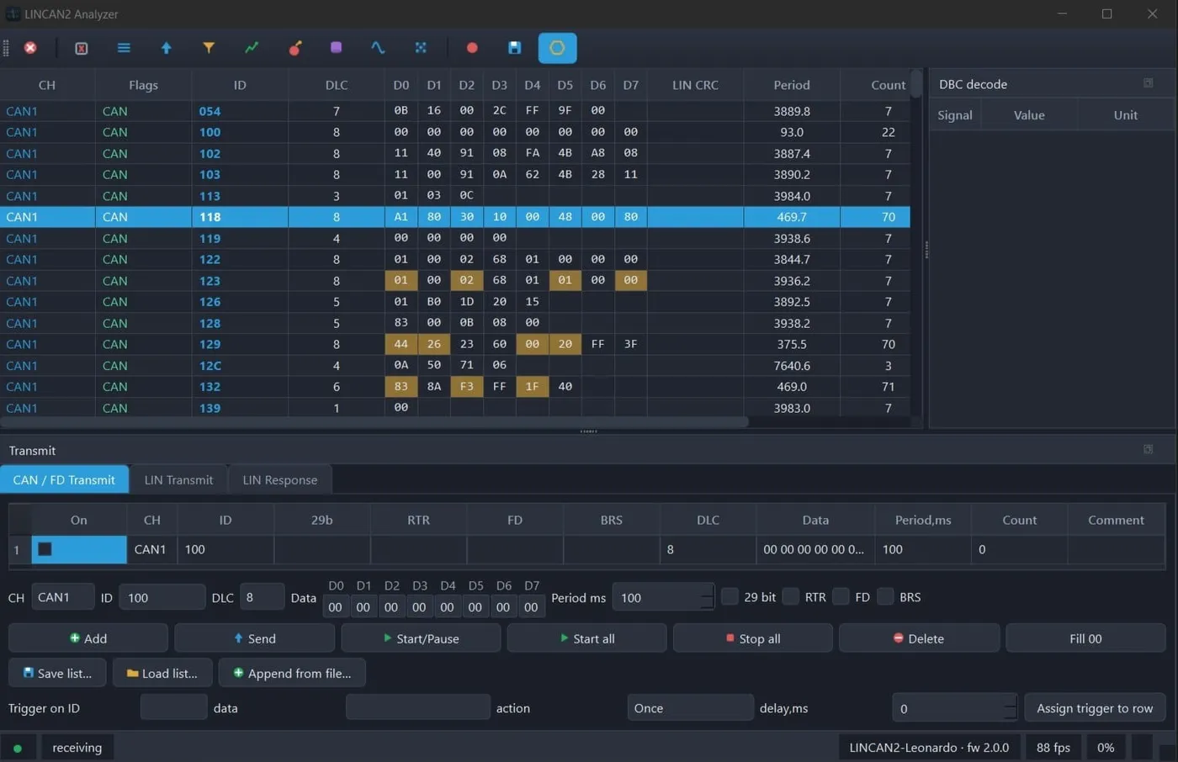Image resolution: width=1178 pixels, height=762 pixels.
Task: Click the Period ms spinner arrows
Action: pyautogui.click(x=707, y=597)
